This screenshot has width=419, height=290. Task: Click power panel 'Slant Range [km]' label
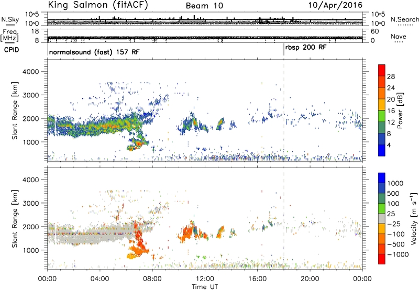tap(15, 110)
